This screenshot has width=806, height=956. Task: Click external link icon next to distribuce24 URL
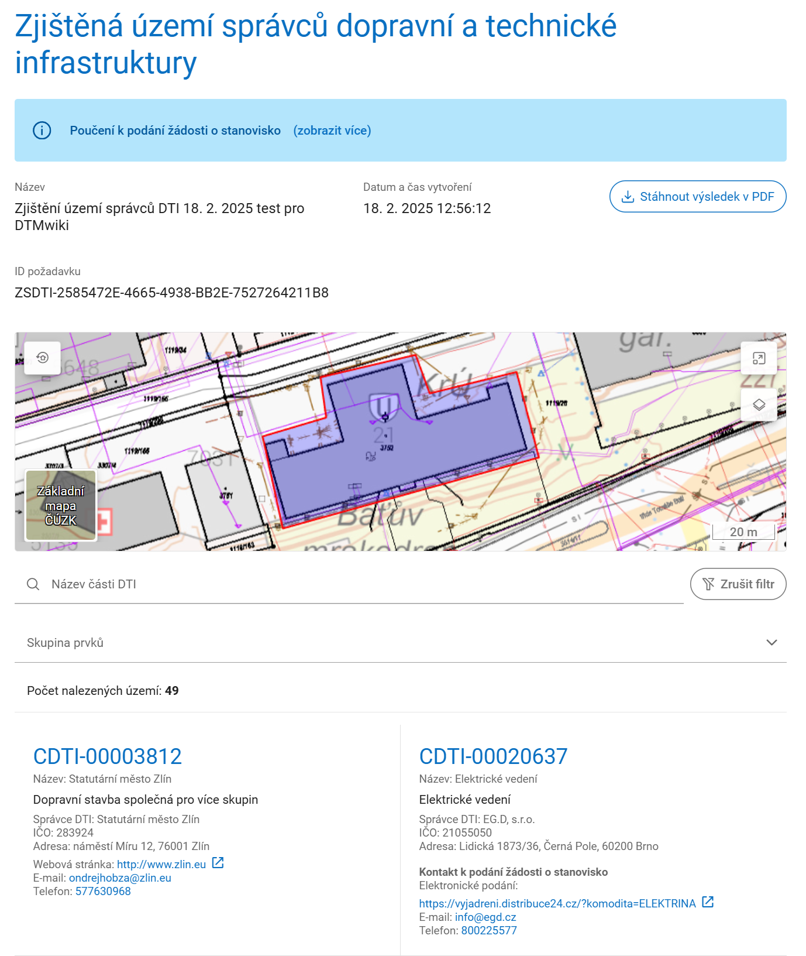[708, 902]
